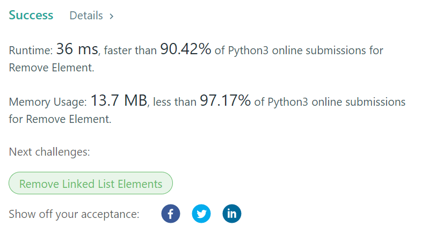This screenshot has width=422, height=241.
Task: Click "for Remove Element." in the memory sentence
Action: pyautogui.click(x=60, y=119)
